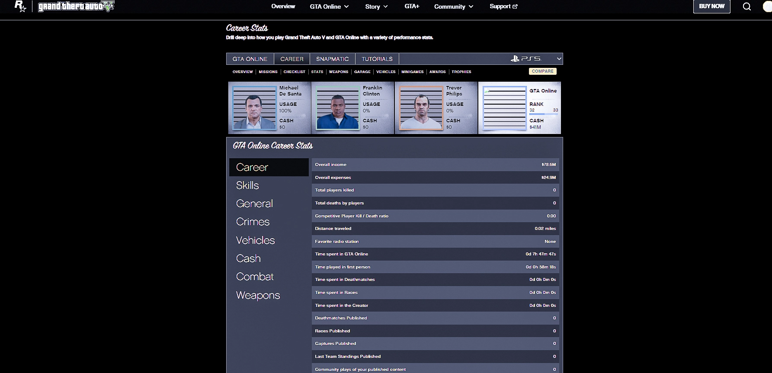
Task: Select Trevor Philips' mugshot
Action: click(x=421, y=108)
